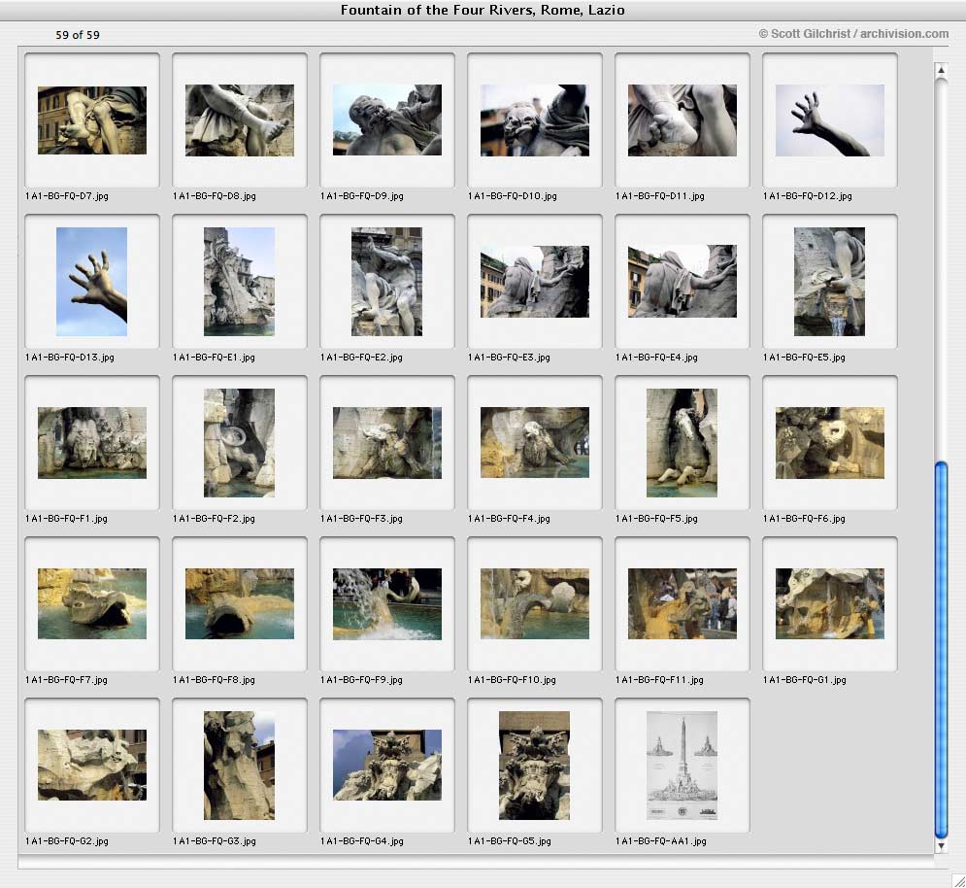
Task: Open the 1A1-BG-FQ-D12.jpg hand photo
Action: (x=830, y=120)
